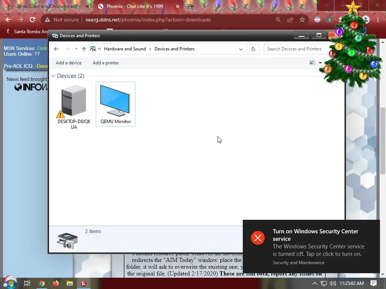This screenshot has width=386, height=289.
Task: Click the breadcrumb overflow chevrons
Action: (x=100, y=49)
